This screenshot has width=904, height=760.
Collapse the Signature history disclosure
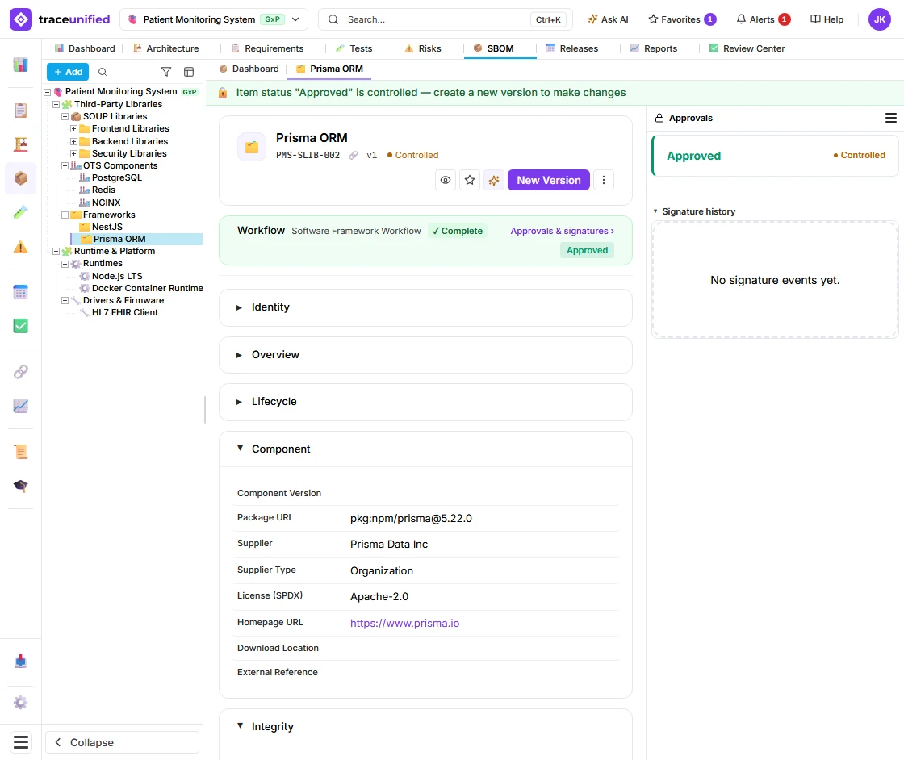click(695, 211)
